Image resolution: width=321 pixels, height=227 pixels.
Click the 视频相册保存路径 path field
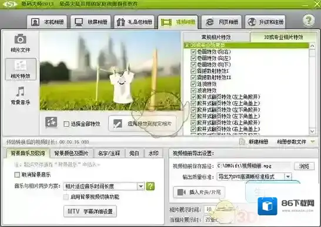(x=254, y=166)
